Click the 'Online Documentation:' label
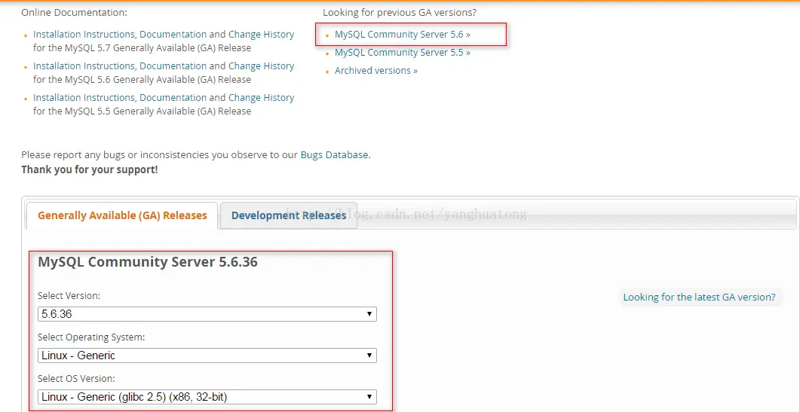This screenshot has height=412, width=800. (x=75, y=12)
